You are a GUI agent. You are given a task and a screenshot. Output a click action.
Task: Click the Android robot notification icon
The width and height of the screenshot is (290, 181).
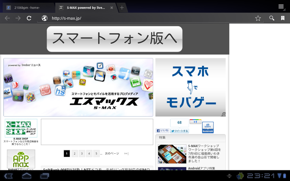(x=240, y=176)
